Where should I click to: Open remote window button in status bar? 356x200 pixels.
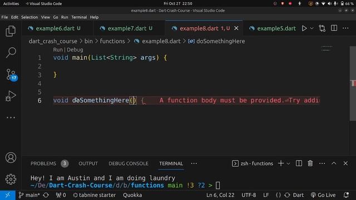(7, 195)
